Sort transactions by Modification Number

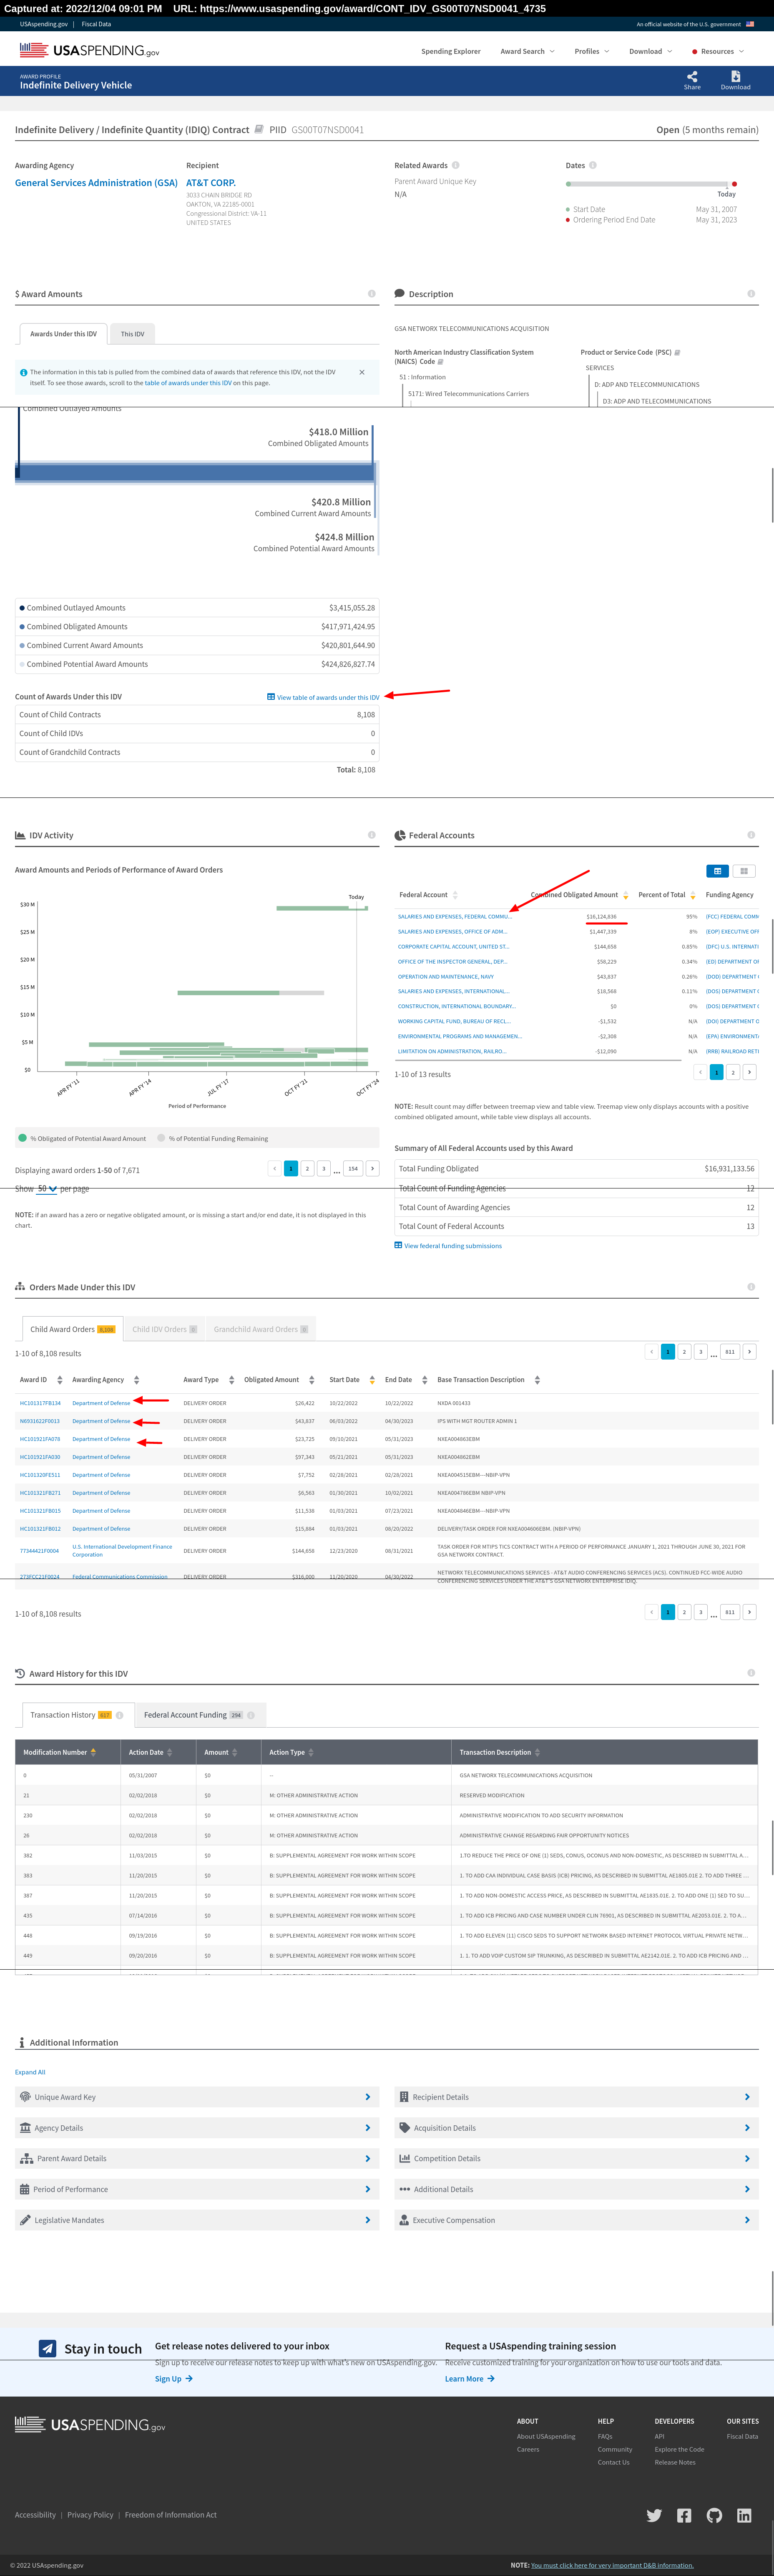point(93,1752)
